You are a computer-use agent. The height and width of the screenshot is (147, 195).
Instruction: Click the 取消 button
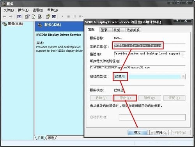[x=159, y=132]
